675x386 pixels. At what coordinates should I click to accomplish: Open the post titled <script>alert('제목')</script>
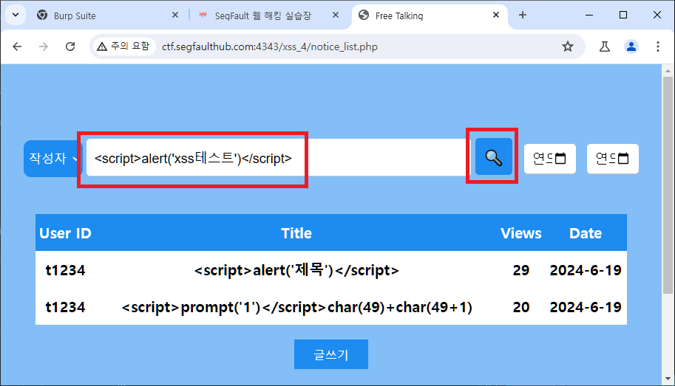[296, 270]
